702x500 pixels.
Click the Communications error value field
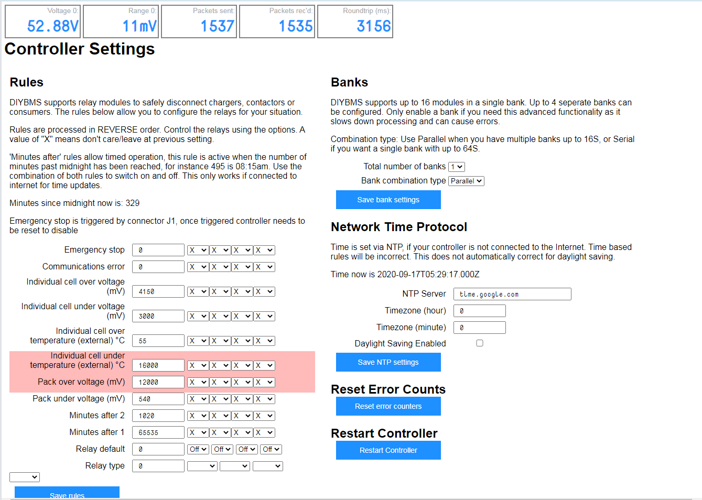click(158, 267)
